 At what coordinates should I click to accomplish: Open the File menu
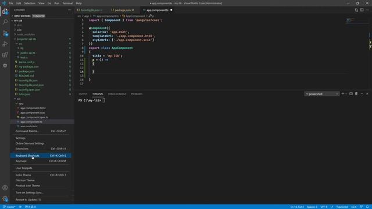coord(11,3)
